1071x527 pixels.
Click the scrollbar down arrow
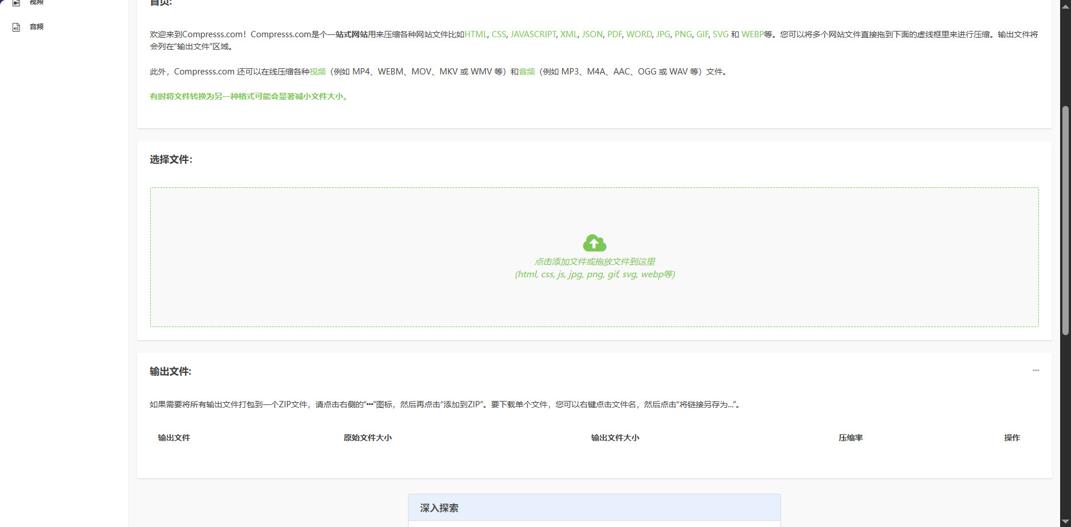pos(1065,522)
